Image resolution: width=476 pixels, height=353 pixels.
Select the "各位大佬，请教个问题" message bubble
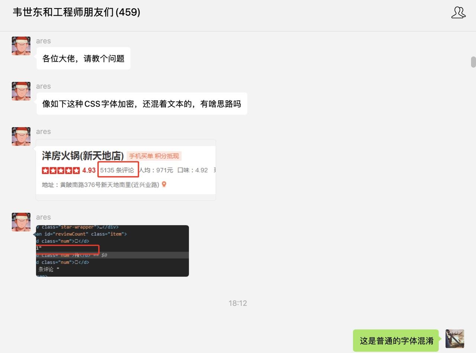(83, 59)
